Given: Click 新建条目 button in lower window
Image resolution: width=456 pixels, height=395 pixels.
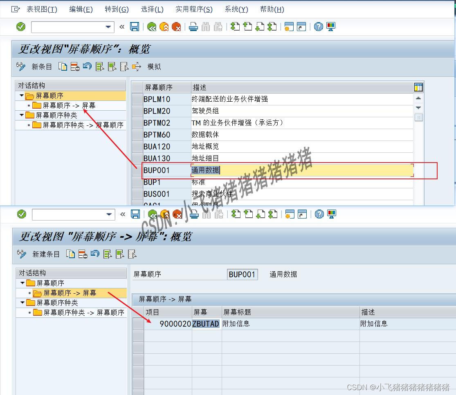Looking at the screenshot, I should (x=46, y=254).
